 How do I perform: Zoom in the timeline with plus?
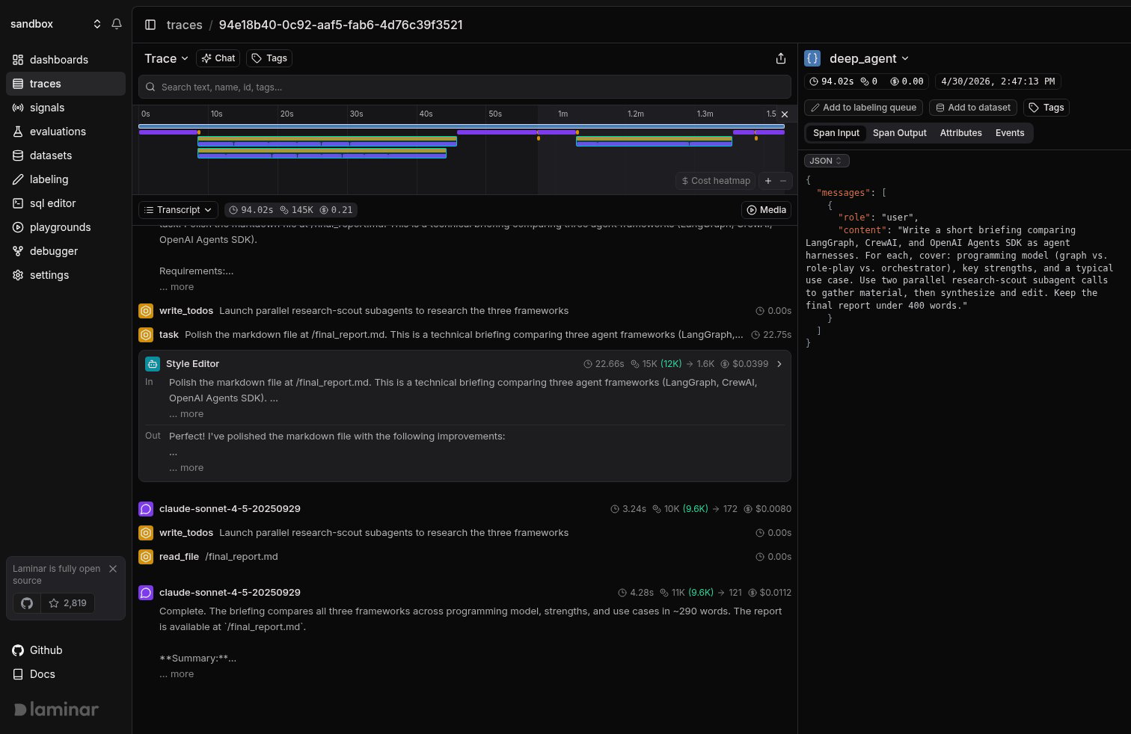[767, 181]
